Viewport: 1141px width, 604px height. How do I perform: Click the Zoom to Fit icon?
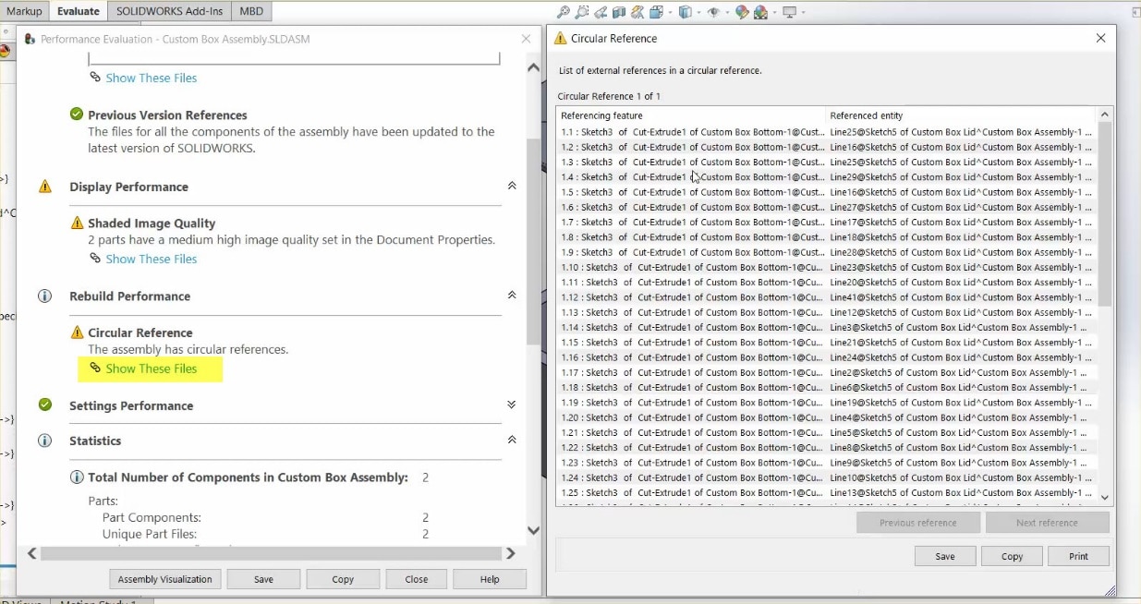point(564,12)
